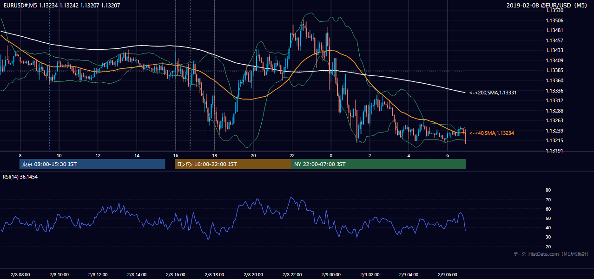The width and height of the screenshot is (594, 279).
Task: Click the Tokyo 08:00-15:30 JST session bar
Action: coord(92,164)
